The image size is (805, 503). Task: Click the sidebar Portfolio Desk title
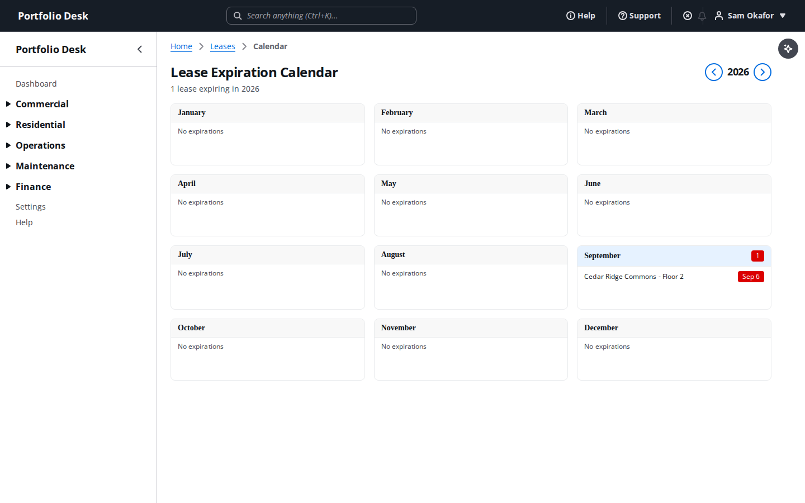pyautogui.click(x=51, y=49)
